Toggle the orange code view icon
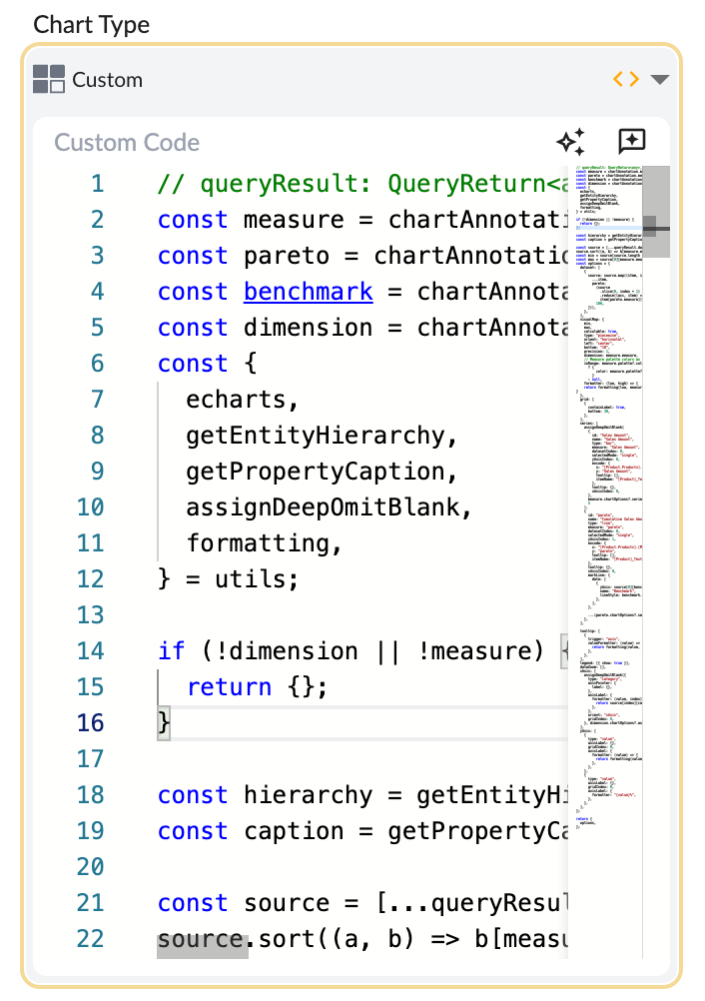Viewport: 705px width, 1001px height. (625, 79)
